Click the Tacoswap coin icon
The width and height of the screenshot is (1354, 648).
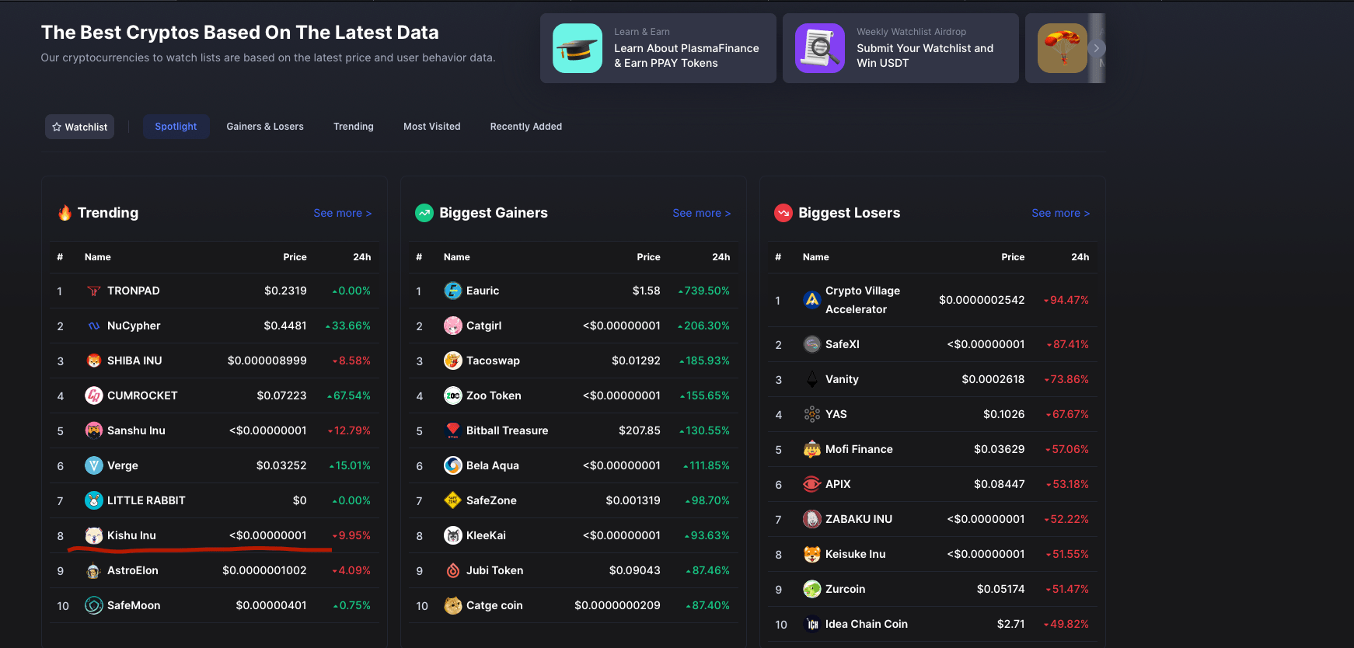click(453, 361)
